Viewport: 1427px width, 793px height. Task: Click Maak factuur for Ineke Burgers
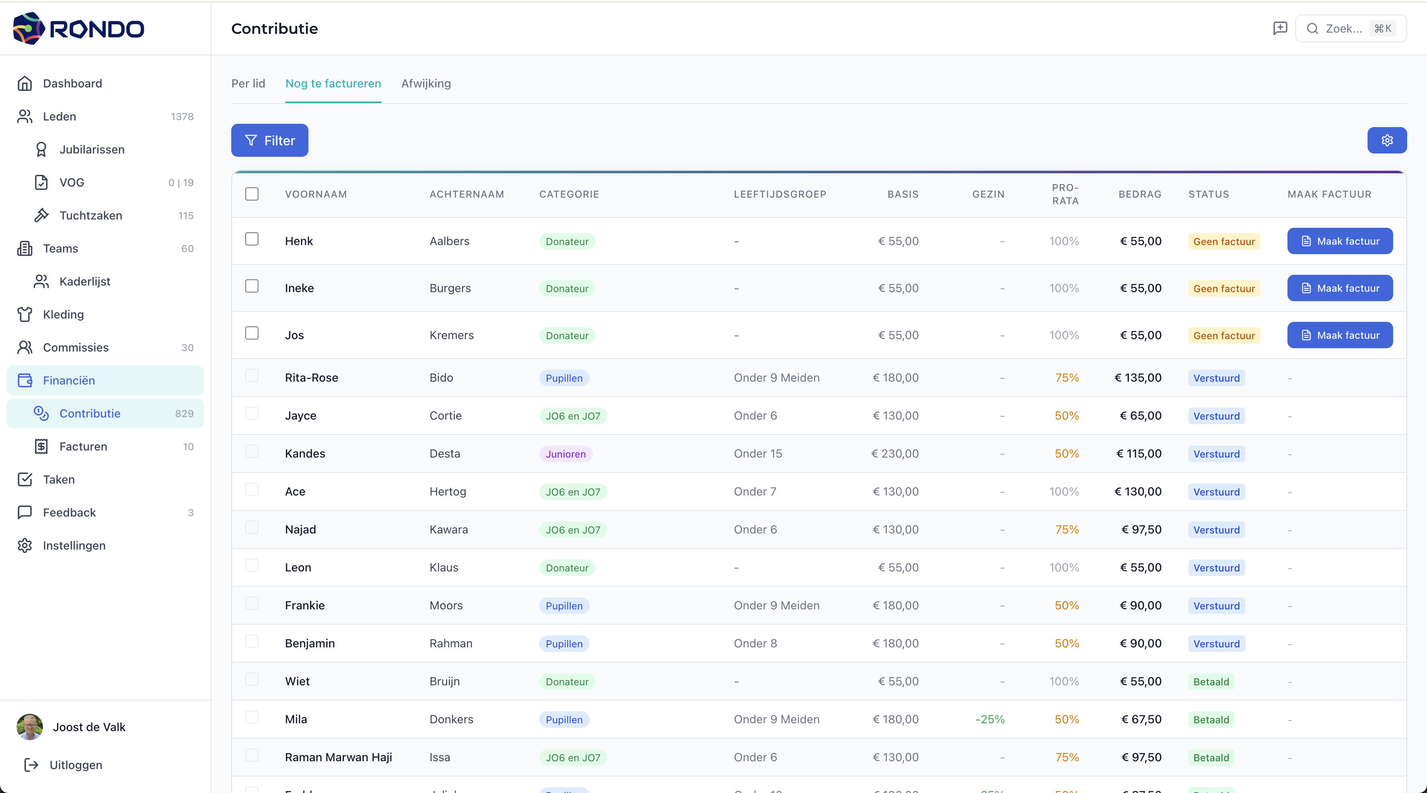pos(1339,288)
